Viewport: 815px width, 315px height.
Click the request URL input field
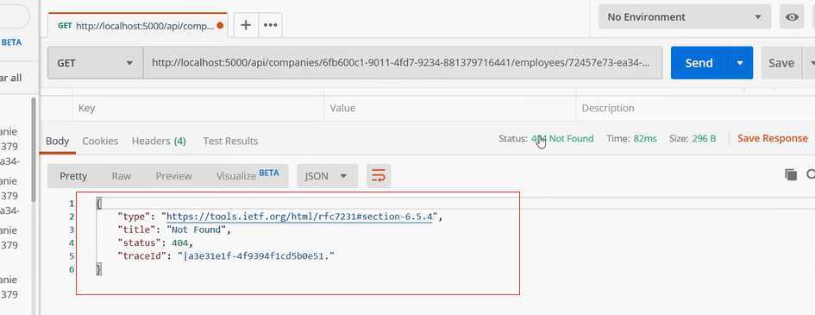pyautogui.click(x=402, y=63)
